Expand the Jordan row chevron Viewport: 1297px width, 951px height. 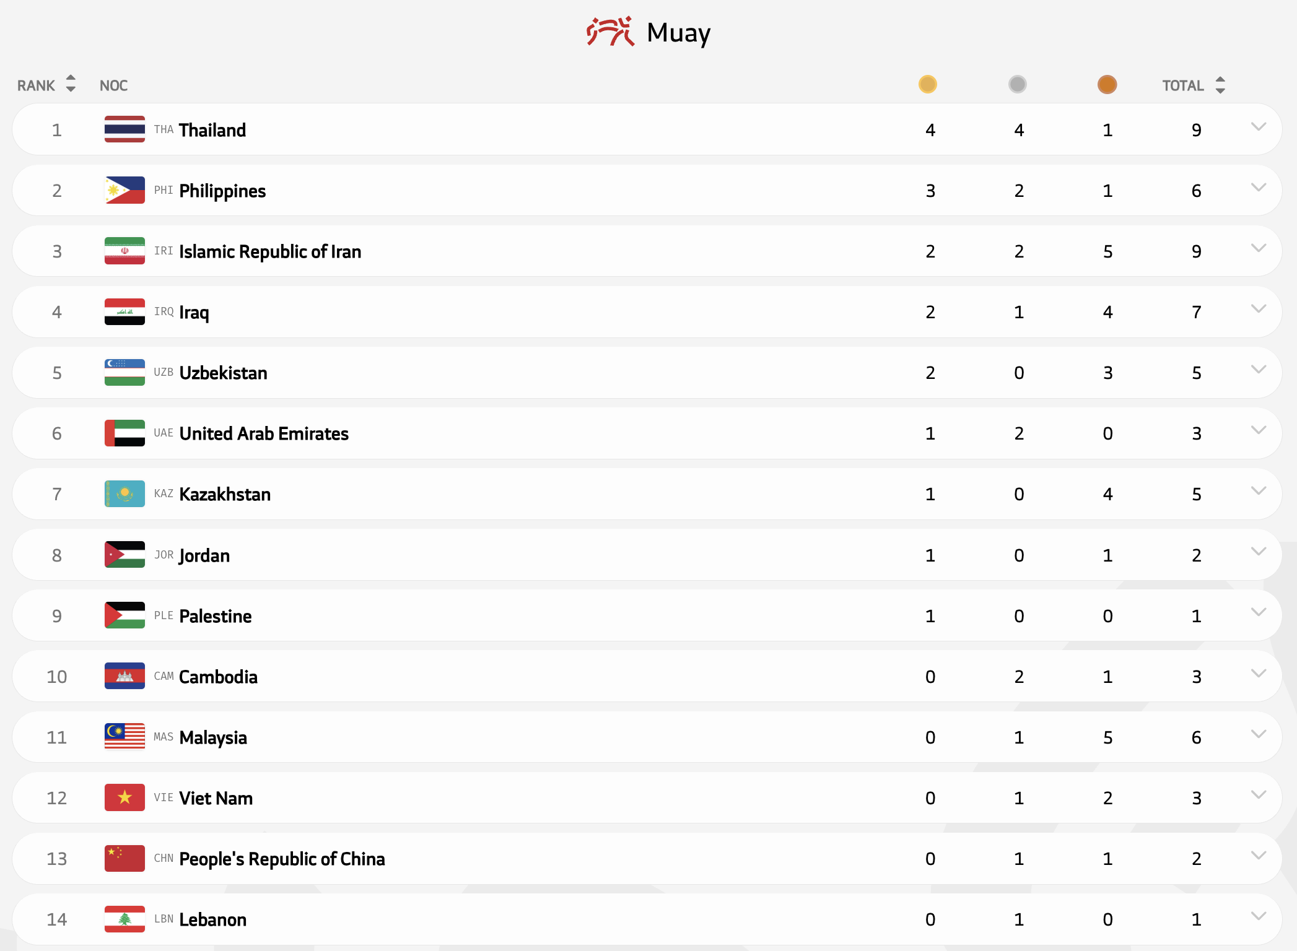[x=1258, y=552]
